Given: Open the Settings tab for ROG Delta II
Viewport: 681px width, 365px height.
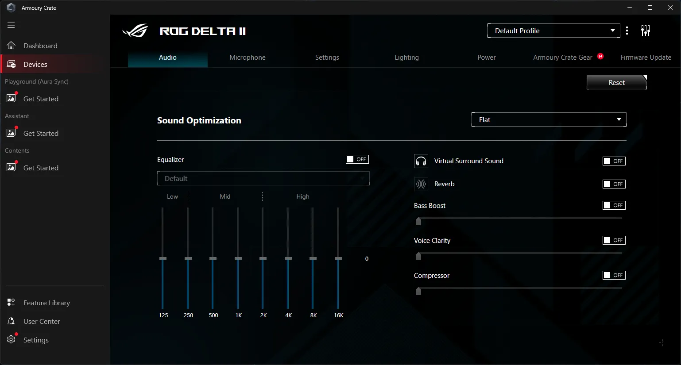Looking at the screenshot, I should (x=327, y=58).
